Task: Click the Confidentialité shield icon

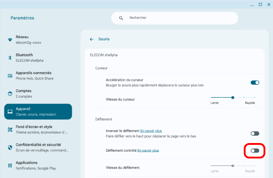Action: point(10,148)
